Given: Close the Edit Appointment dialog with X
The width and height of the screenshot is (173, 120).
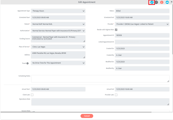Looking at the screenshot, I should [171, 2].
